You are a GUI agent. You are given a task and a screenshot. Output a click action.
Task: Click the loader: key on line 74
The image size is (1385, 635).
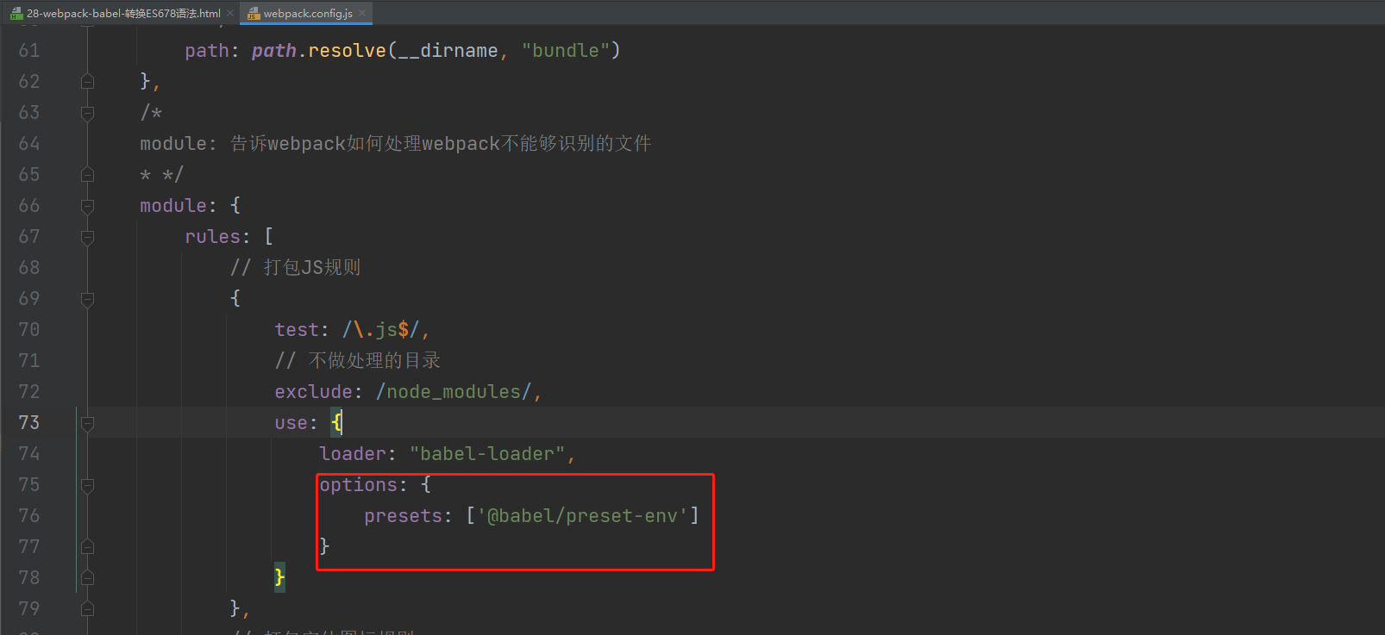coord(358,454)
